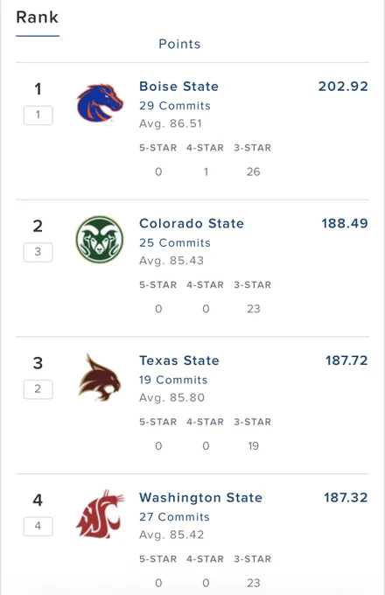
Task: Click previous rank box under Colorado State's rank
Action: coord(38,252)
